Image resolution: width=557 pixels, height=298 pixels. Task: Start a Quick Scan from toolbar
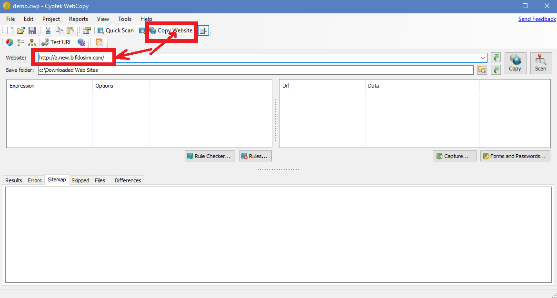click(116, 30)
